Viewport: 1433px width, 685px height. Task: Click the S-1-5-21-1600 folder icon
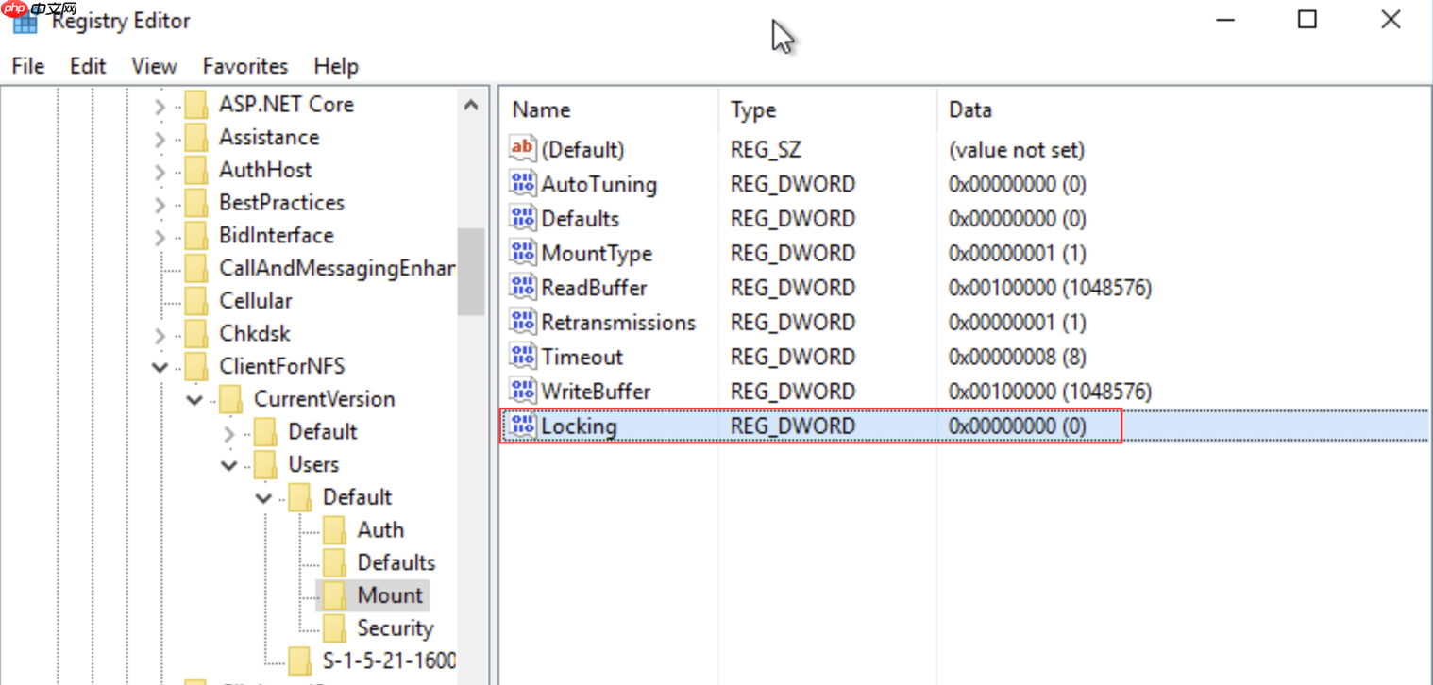pyautogui.click(x=300, y=660)
